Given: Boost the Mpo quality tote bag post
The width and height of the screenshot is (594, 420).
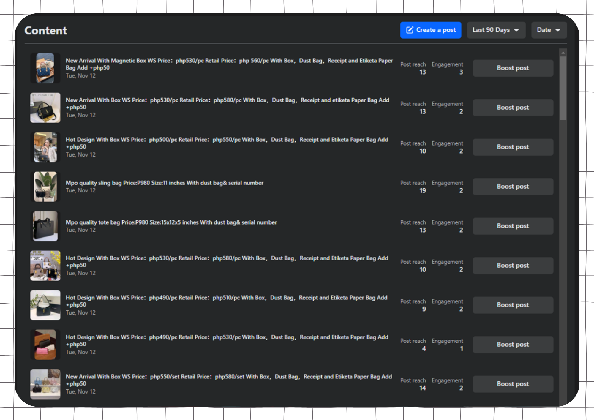Looking at the screenshot, I should [513, 226].
